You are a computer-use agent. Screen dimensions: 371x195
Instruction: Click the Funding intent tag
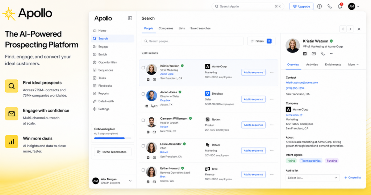[332, 161]
